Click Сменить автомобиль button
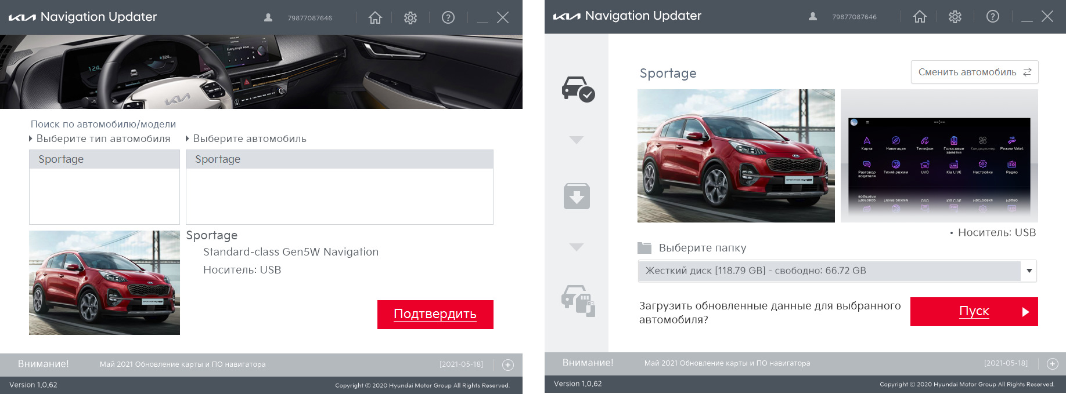 (975, 72)
